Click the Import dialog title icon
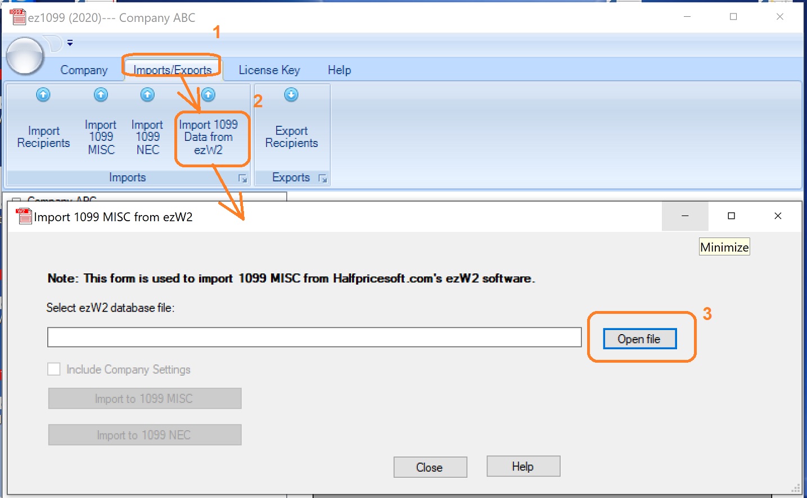 tap(24, 216)
